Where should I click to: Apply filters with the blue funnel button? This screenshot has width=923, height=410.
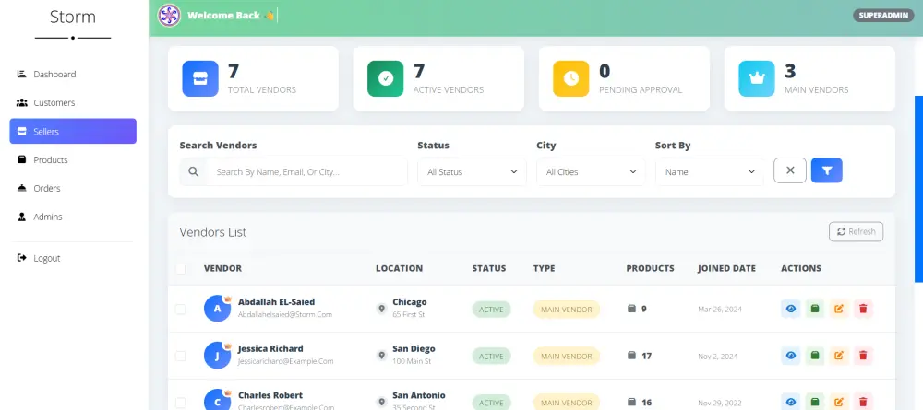(x=826, y=170)
